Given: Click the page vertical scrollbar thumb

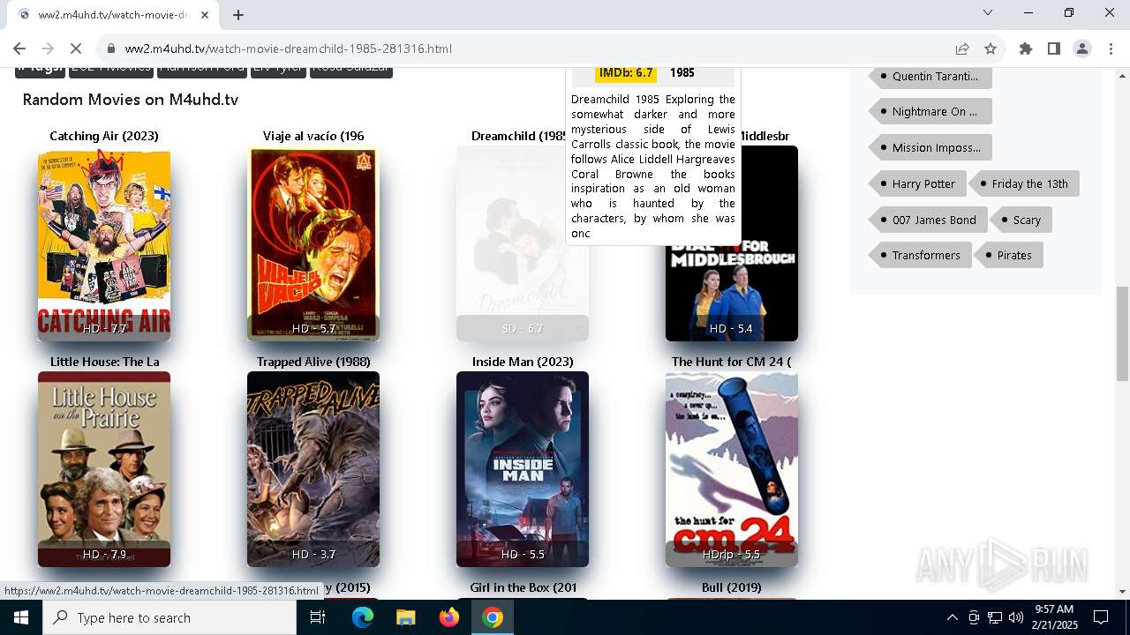Looking at the screenshot, I should (1122, 333).
